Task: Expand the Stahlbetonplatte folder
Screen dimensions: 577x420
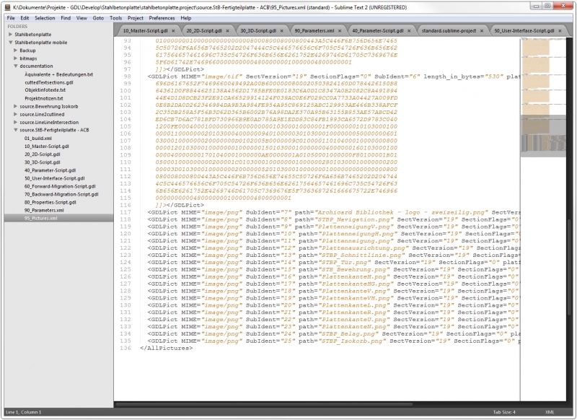Action: (x=10, y=35)
